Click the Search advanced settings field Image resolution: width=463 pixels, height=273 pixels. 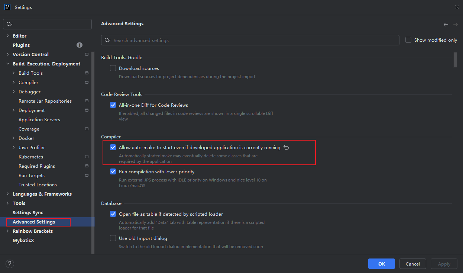click(250, 40)
